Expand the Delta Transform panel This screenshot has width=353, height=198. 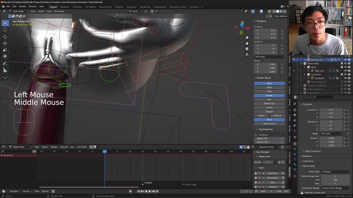(x=313, y=151)
